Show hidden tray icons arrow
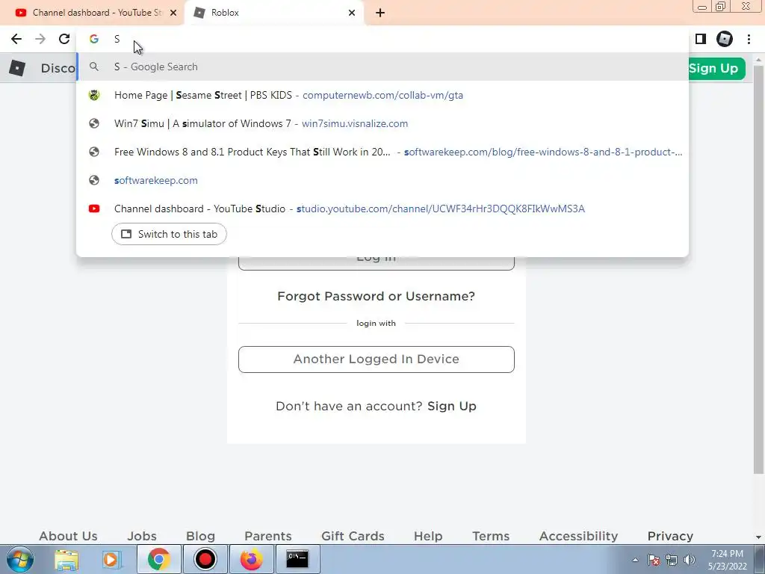 (x=635, y=560)
